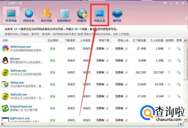Open the title bar dropdown menu
Image resolution: width=188 pixels, height=128 pixels.
165,3
